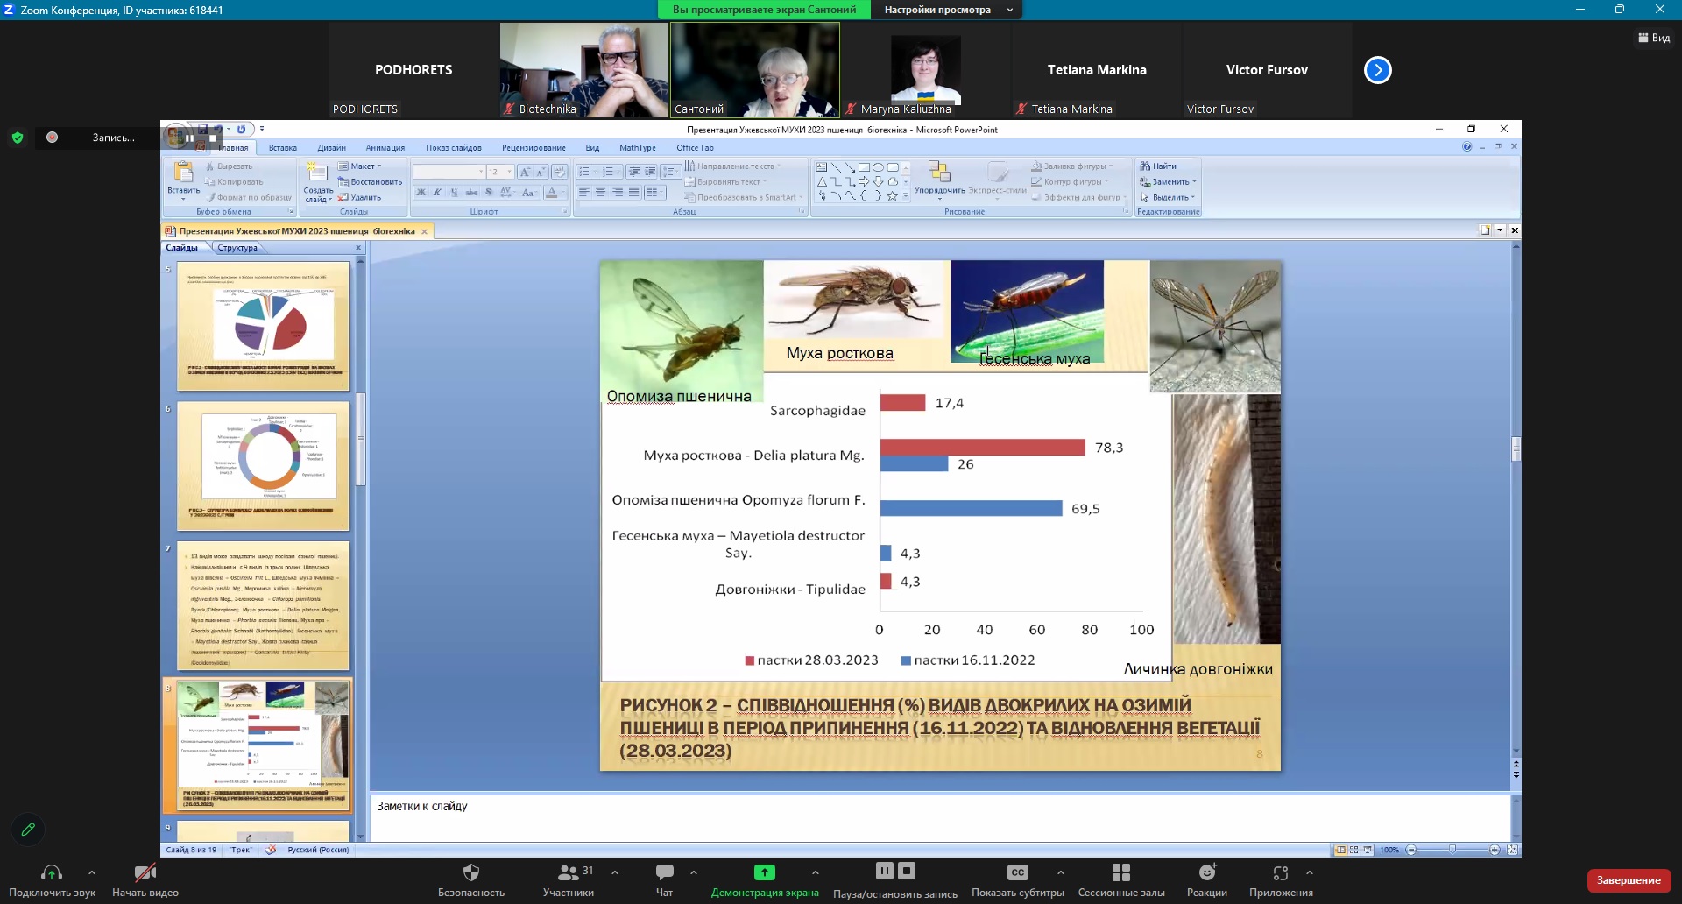The image size is (1682, 904).
Task: Open the Layout (Макет) dropdown
Action: pyautogui.click(x=360, y=166)
